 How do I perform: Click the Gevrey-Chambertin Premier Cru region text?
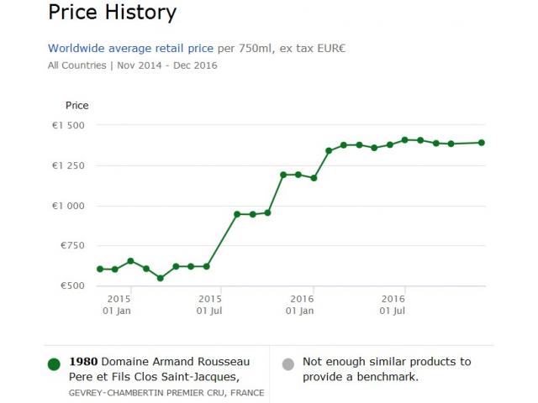coord(166,392)
